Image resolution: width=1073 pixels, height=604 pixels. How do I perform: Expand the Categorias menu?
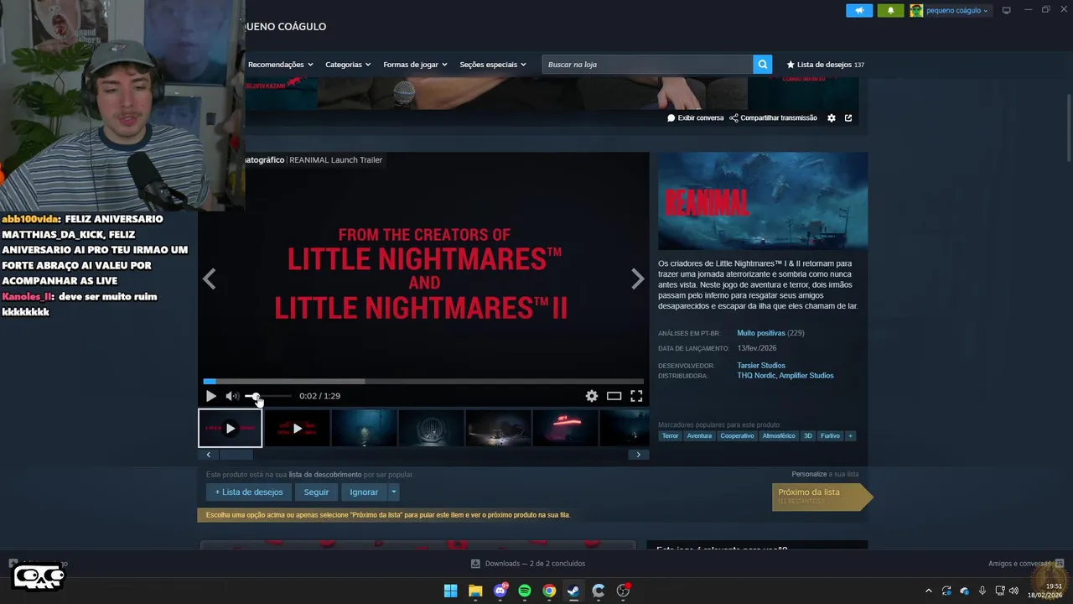click(x=348, y=65)
